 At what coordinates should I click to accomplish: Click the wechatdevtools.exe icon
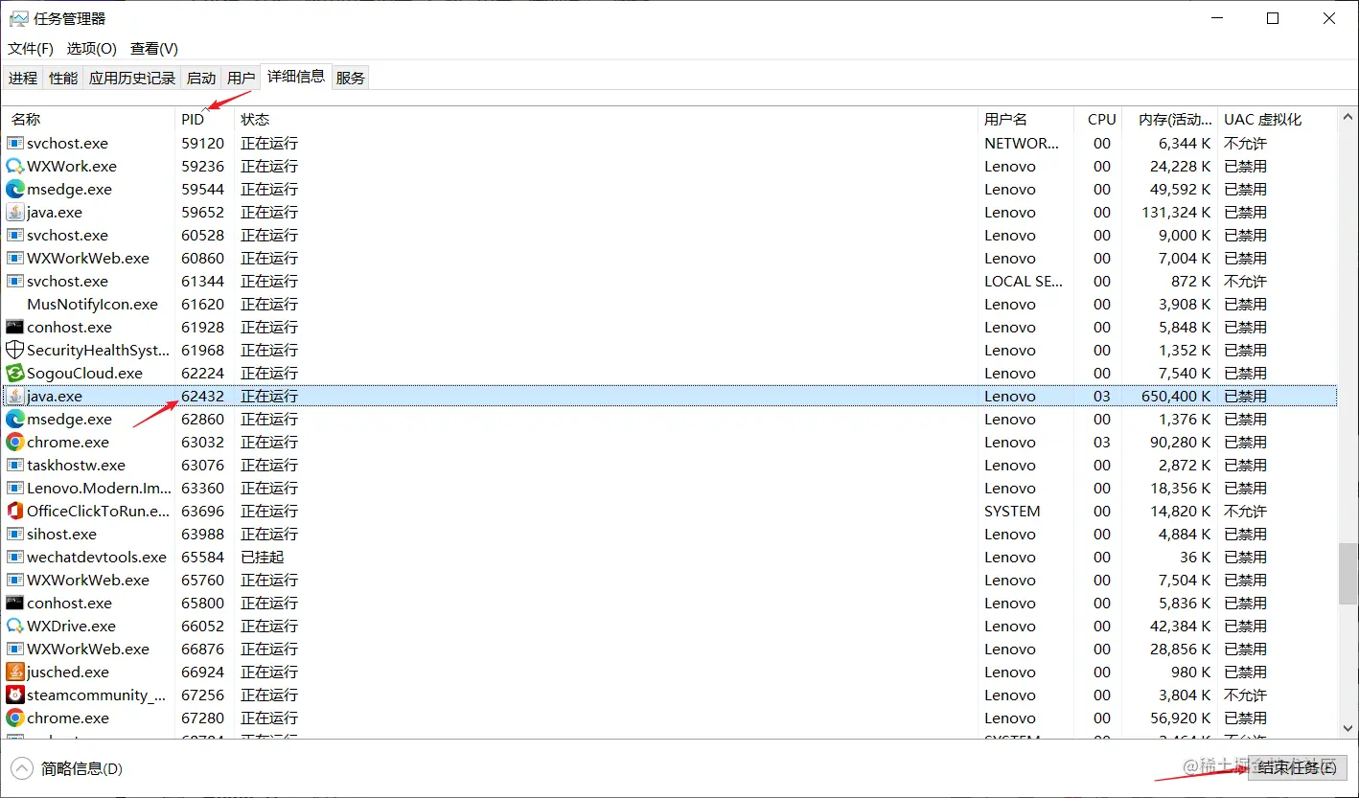[x=14, y=557]
